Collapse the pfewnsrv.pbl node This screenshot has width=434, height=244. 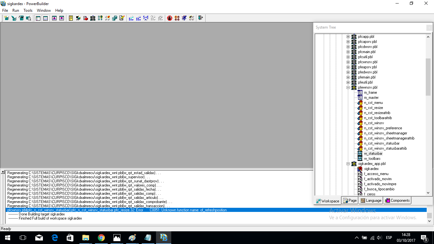click(x=348, y=87)
